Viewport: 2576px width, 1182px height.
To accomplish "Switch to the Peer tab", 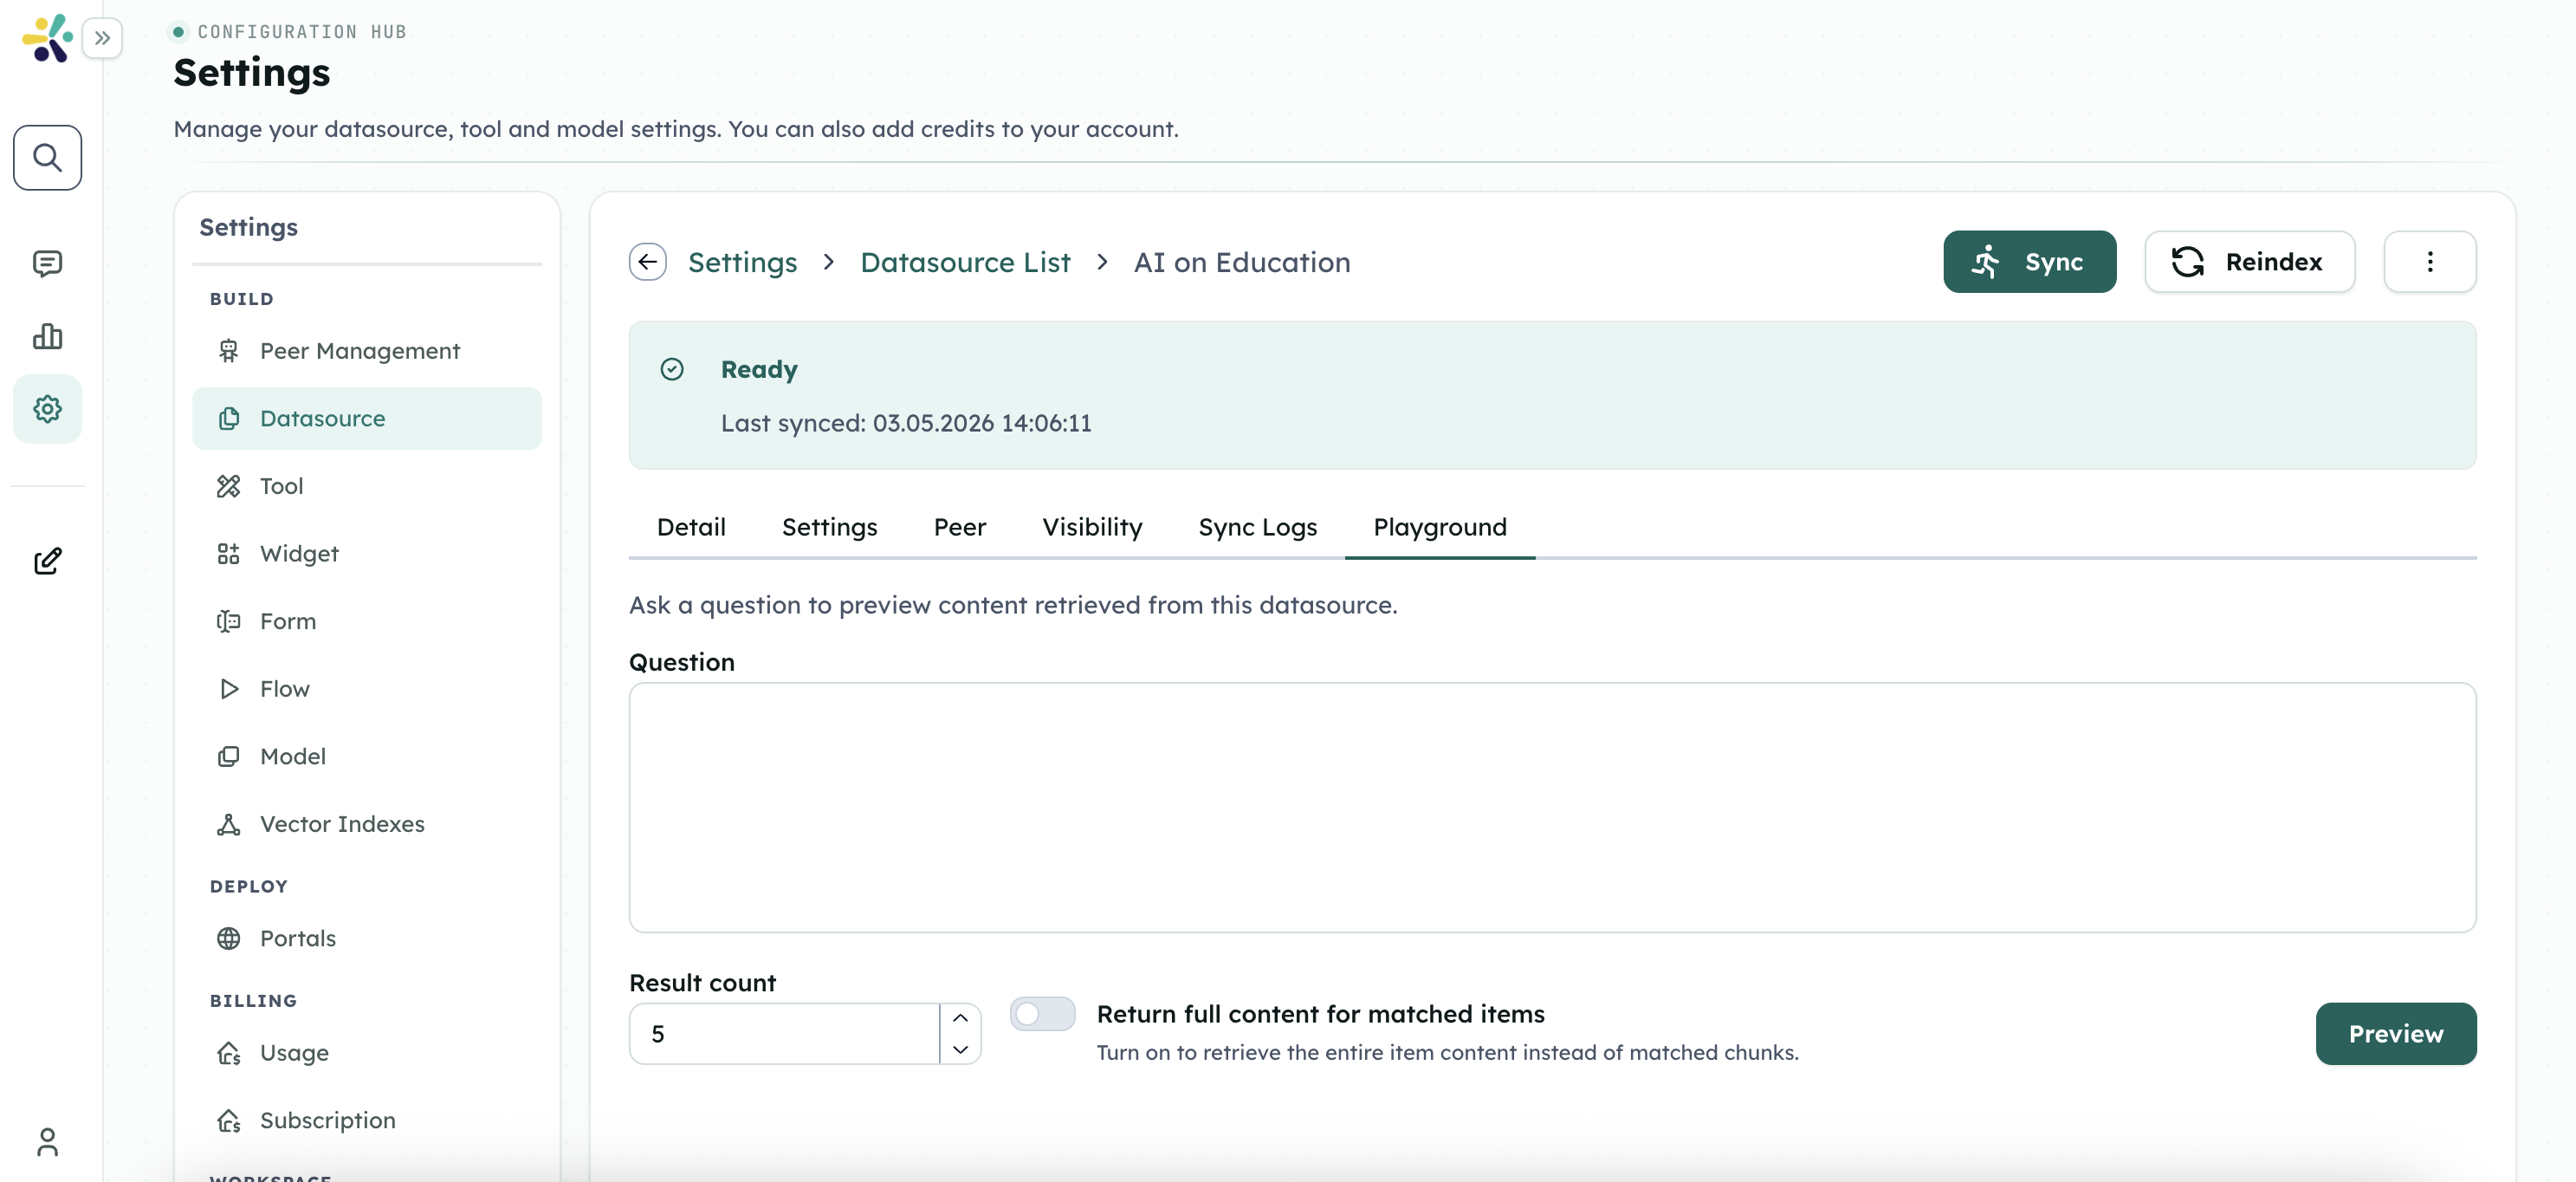I will pos(959,528).
